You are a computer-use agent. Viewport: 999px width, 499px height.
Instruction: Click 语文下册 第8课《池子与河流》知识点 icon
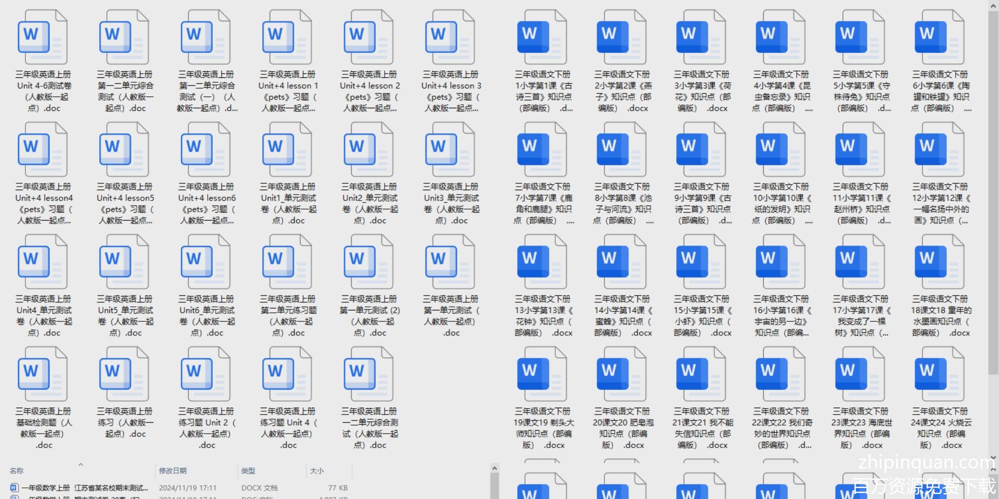pyautogui.click(x=621, y=149)
